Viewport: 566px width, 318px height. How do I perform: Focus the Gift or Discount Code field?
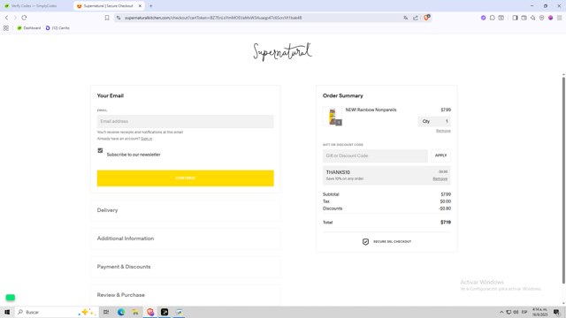click(375, 155)
